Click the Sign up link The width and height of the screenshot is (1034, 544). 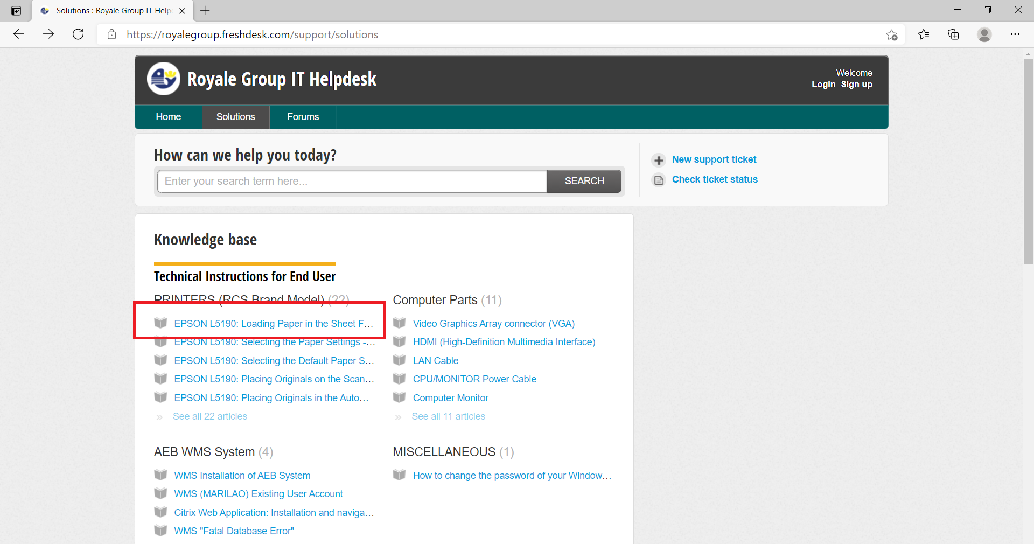click(x=857, y=84)
